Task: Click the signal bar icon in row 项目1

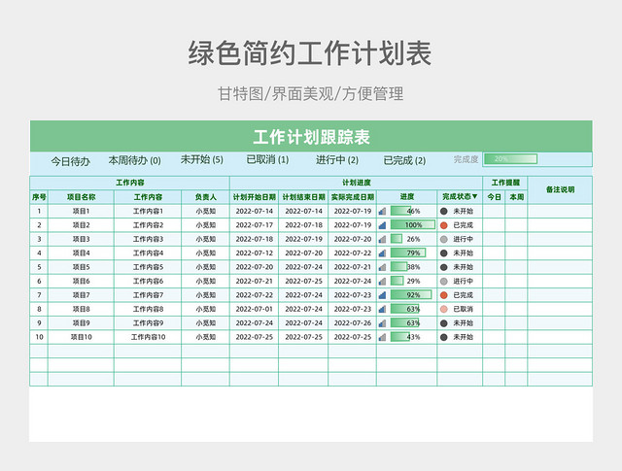Action: tap(382, 212)
